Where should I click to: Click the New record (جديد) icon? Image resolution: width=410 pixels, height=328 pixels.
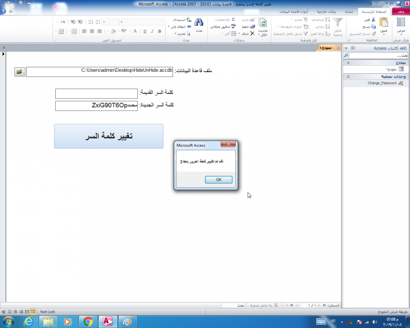tap(252, 20)
